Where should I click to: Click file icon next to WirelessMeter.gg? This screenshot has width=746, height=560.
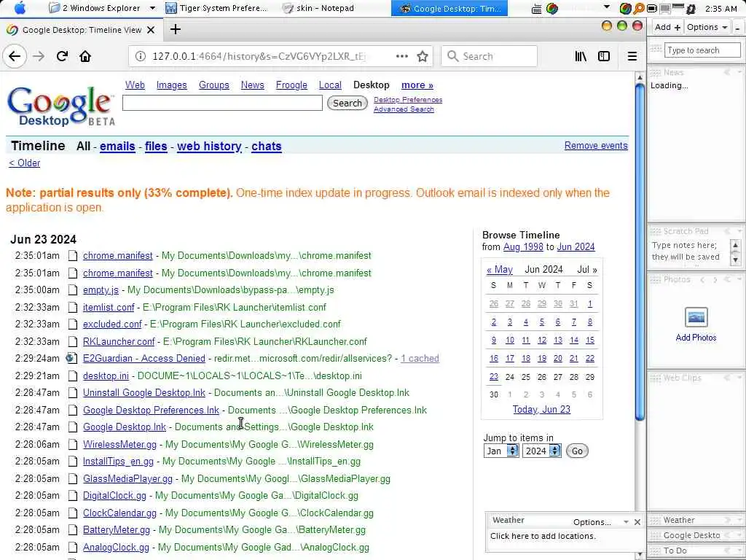[72, 445]
